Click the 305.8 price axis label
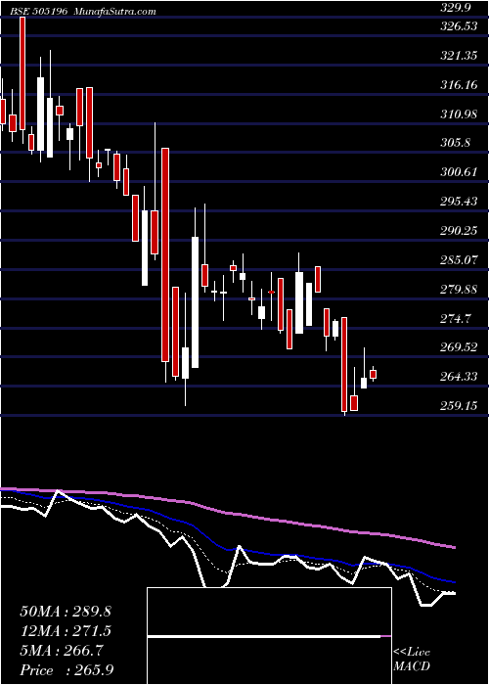The width and height of the screenshot is (489, 685). (458, 143)
